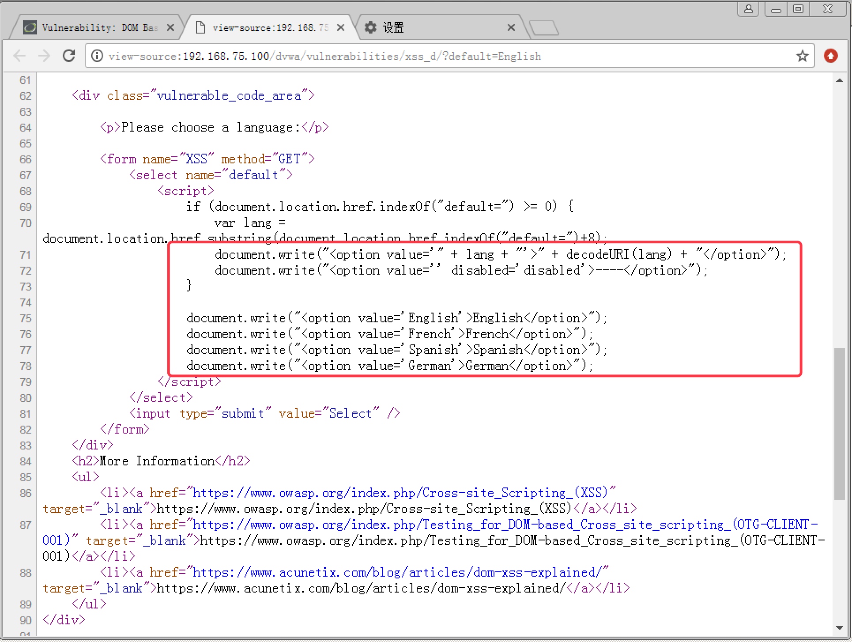Click the browser back arrow

[x=20, y=56]
